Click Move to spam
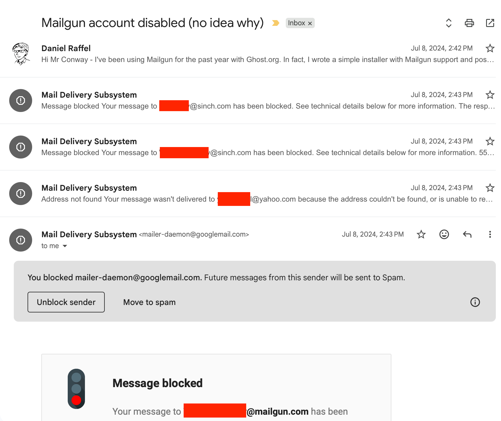The height and width of the screenshot is (421, 501). (149, 302)
